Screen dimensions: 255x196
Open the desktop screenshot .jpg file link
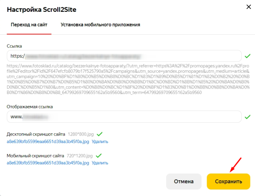coord(48,141)
